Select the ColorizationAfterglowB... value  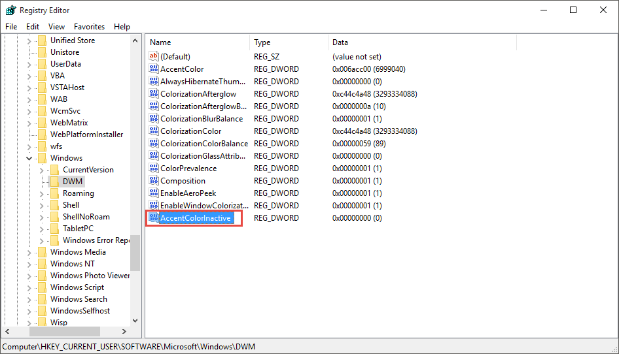point(203,106)
